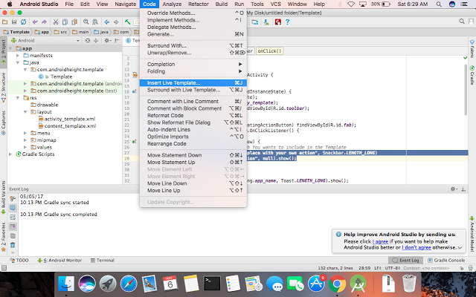The width and height of the screenshot is (476, 297).
Task: Click the onClick() breadcrumb in editor
Action: [x=269, y=51]
